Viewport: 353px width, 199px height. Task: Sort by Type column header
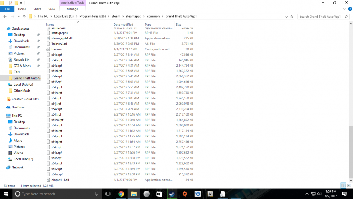coord(148,25)
